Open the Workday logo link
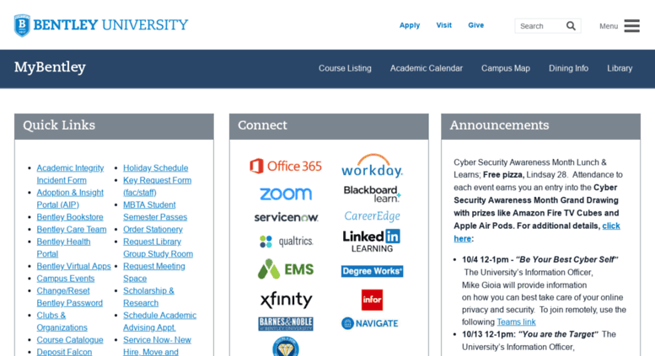The image size is (655, 356). click(372, 166)
